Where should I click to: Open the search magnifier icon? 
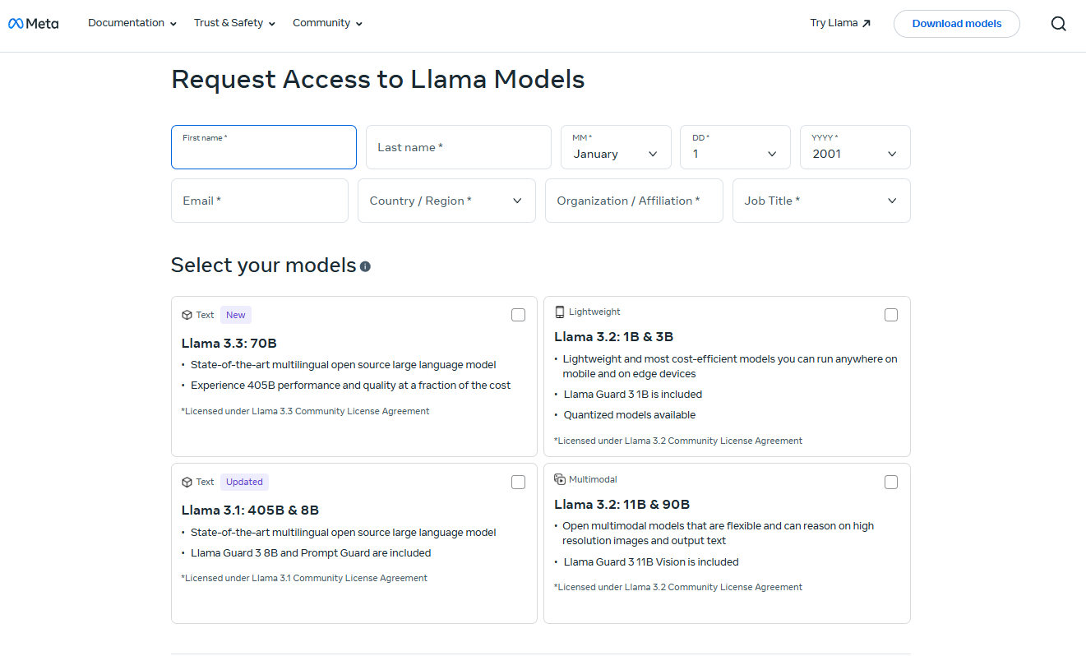point(1059,24)
